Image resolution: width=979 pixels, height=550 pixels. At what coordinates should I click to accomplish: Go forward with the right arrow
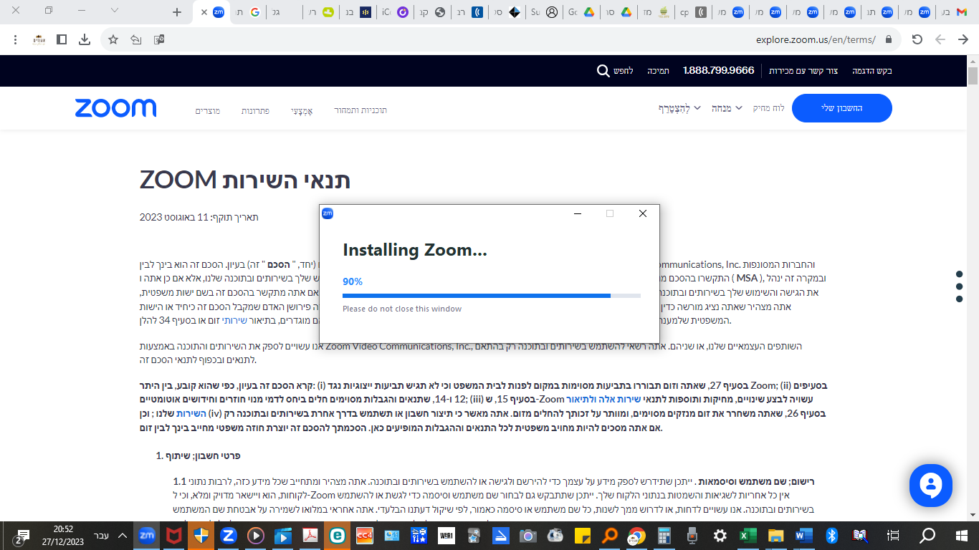(963, 39)
